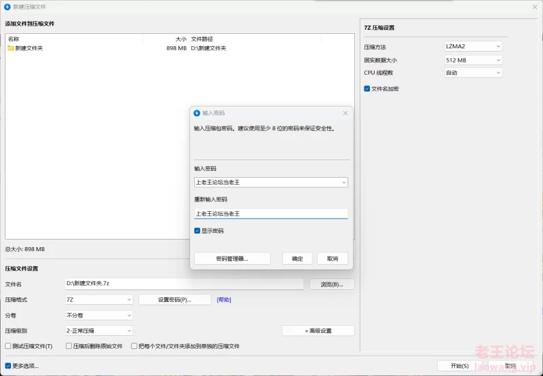Viewport: 543px width, 376px height.
Task: Open the 压缩格式 7Z dropdown
Action: [99, 299]
